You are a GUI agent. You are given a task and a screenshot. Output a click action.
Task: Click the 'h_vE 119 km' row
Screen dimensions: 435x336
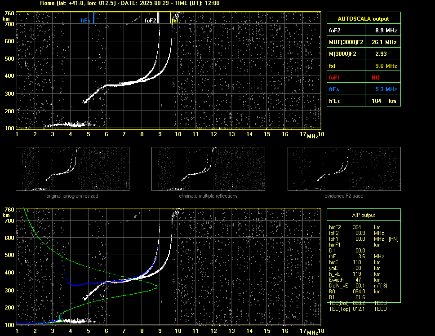(354, 274)
